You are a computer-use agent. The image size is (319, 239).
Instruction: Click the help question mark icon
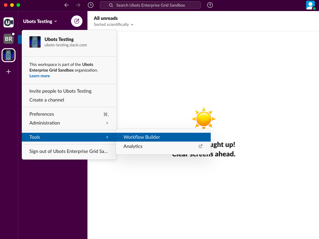click(210, 5)
